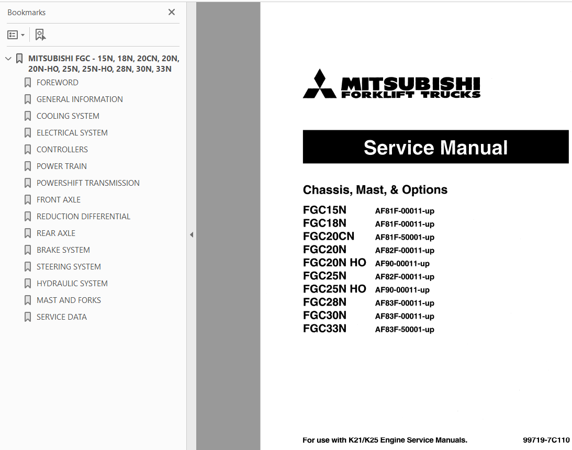Click the FGC20CN model name
572x450 pixels.
click(x=329, y=237)
